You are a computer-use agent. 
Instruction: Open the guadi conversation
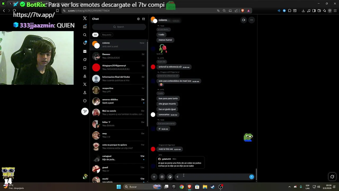118,169
